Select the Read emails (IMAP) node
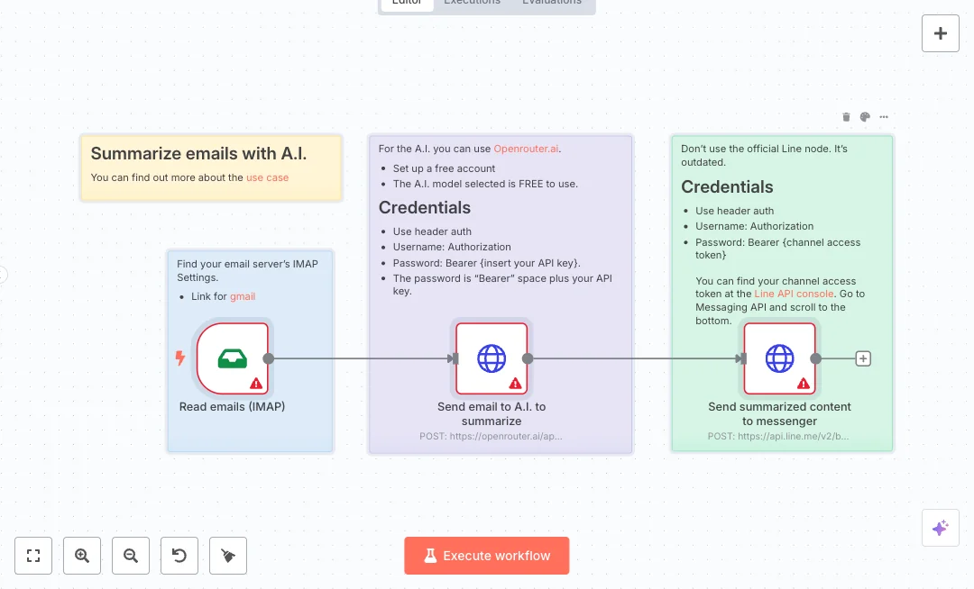Viewport: 974px width, 589px height. click(233, 358)
